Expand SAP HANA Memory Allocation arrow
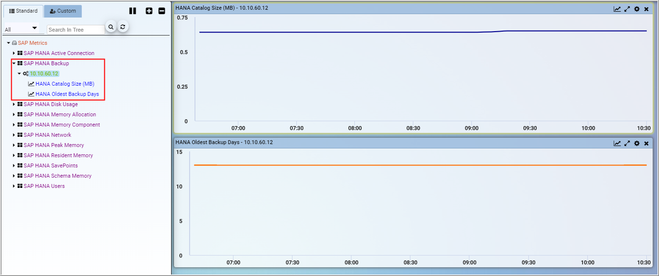 tap(14, 114)
